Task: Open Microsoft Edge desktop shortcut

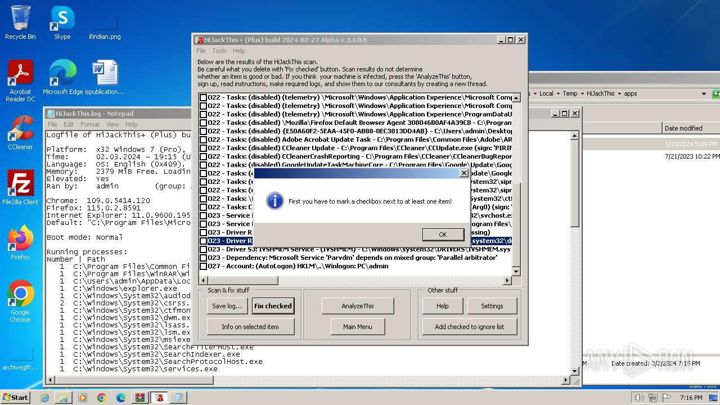Action: (x=62, y=78)
